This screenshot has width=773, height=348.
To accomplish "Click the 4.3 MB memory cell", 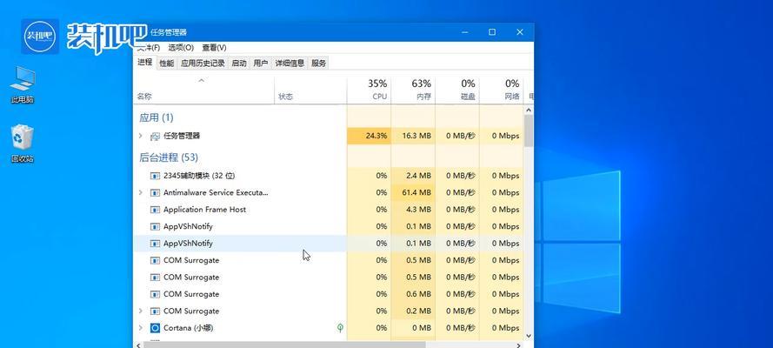I will 413,210.
